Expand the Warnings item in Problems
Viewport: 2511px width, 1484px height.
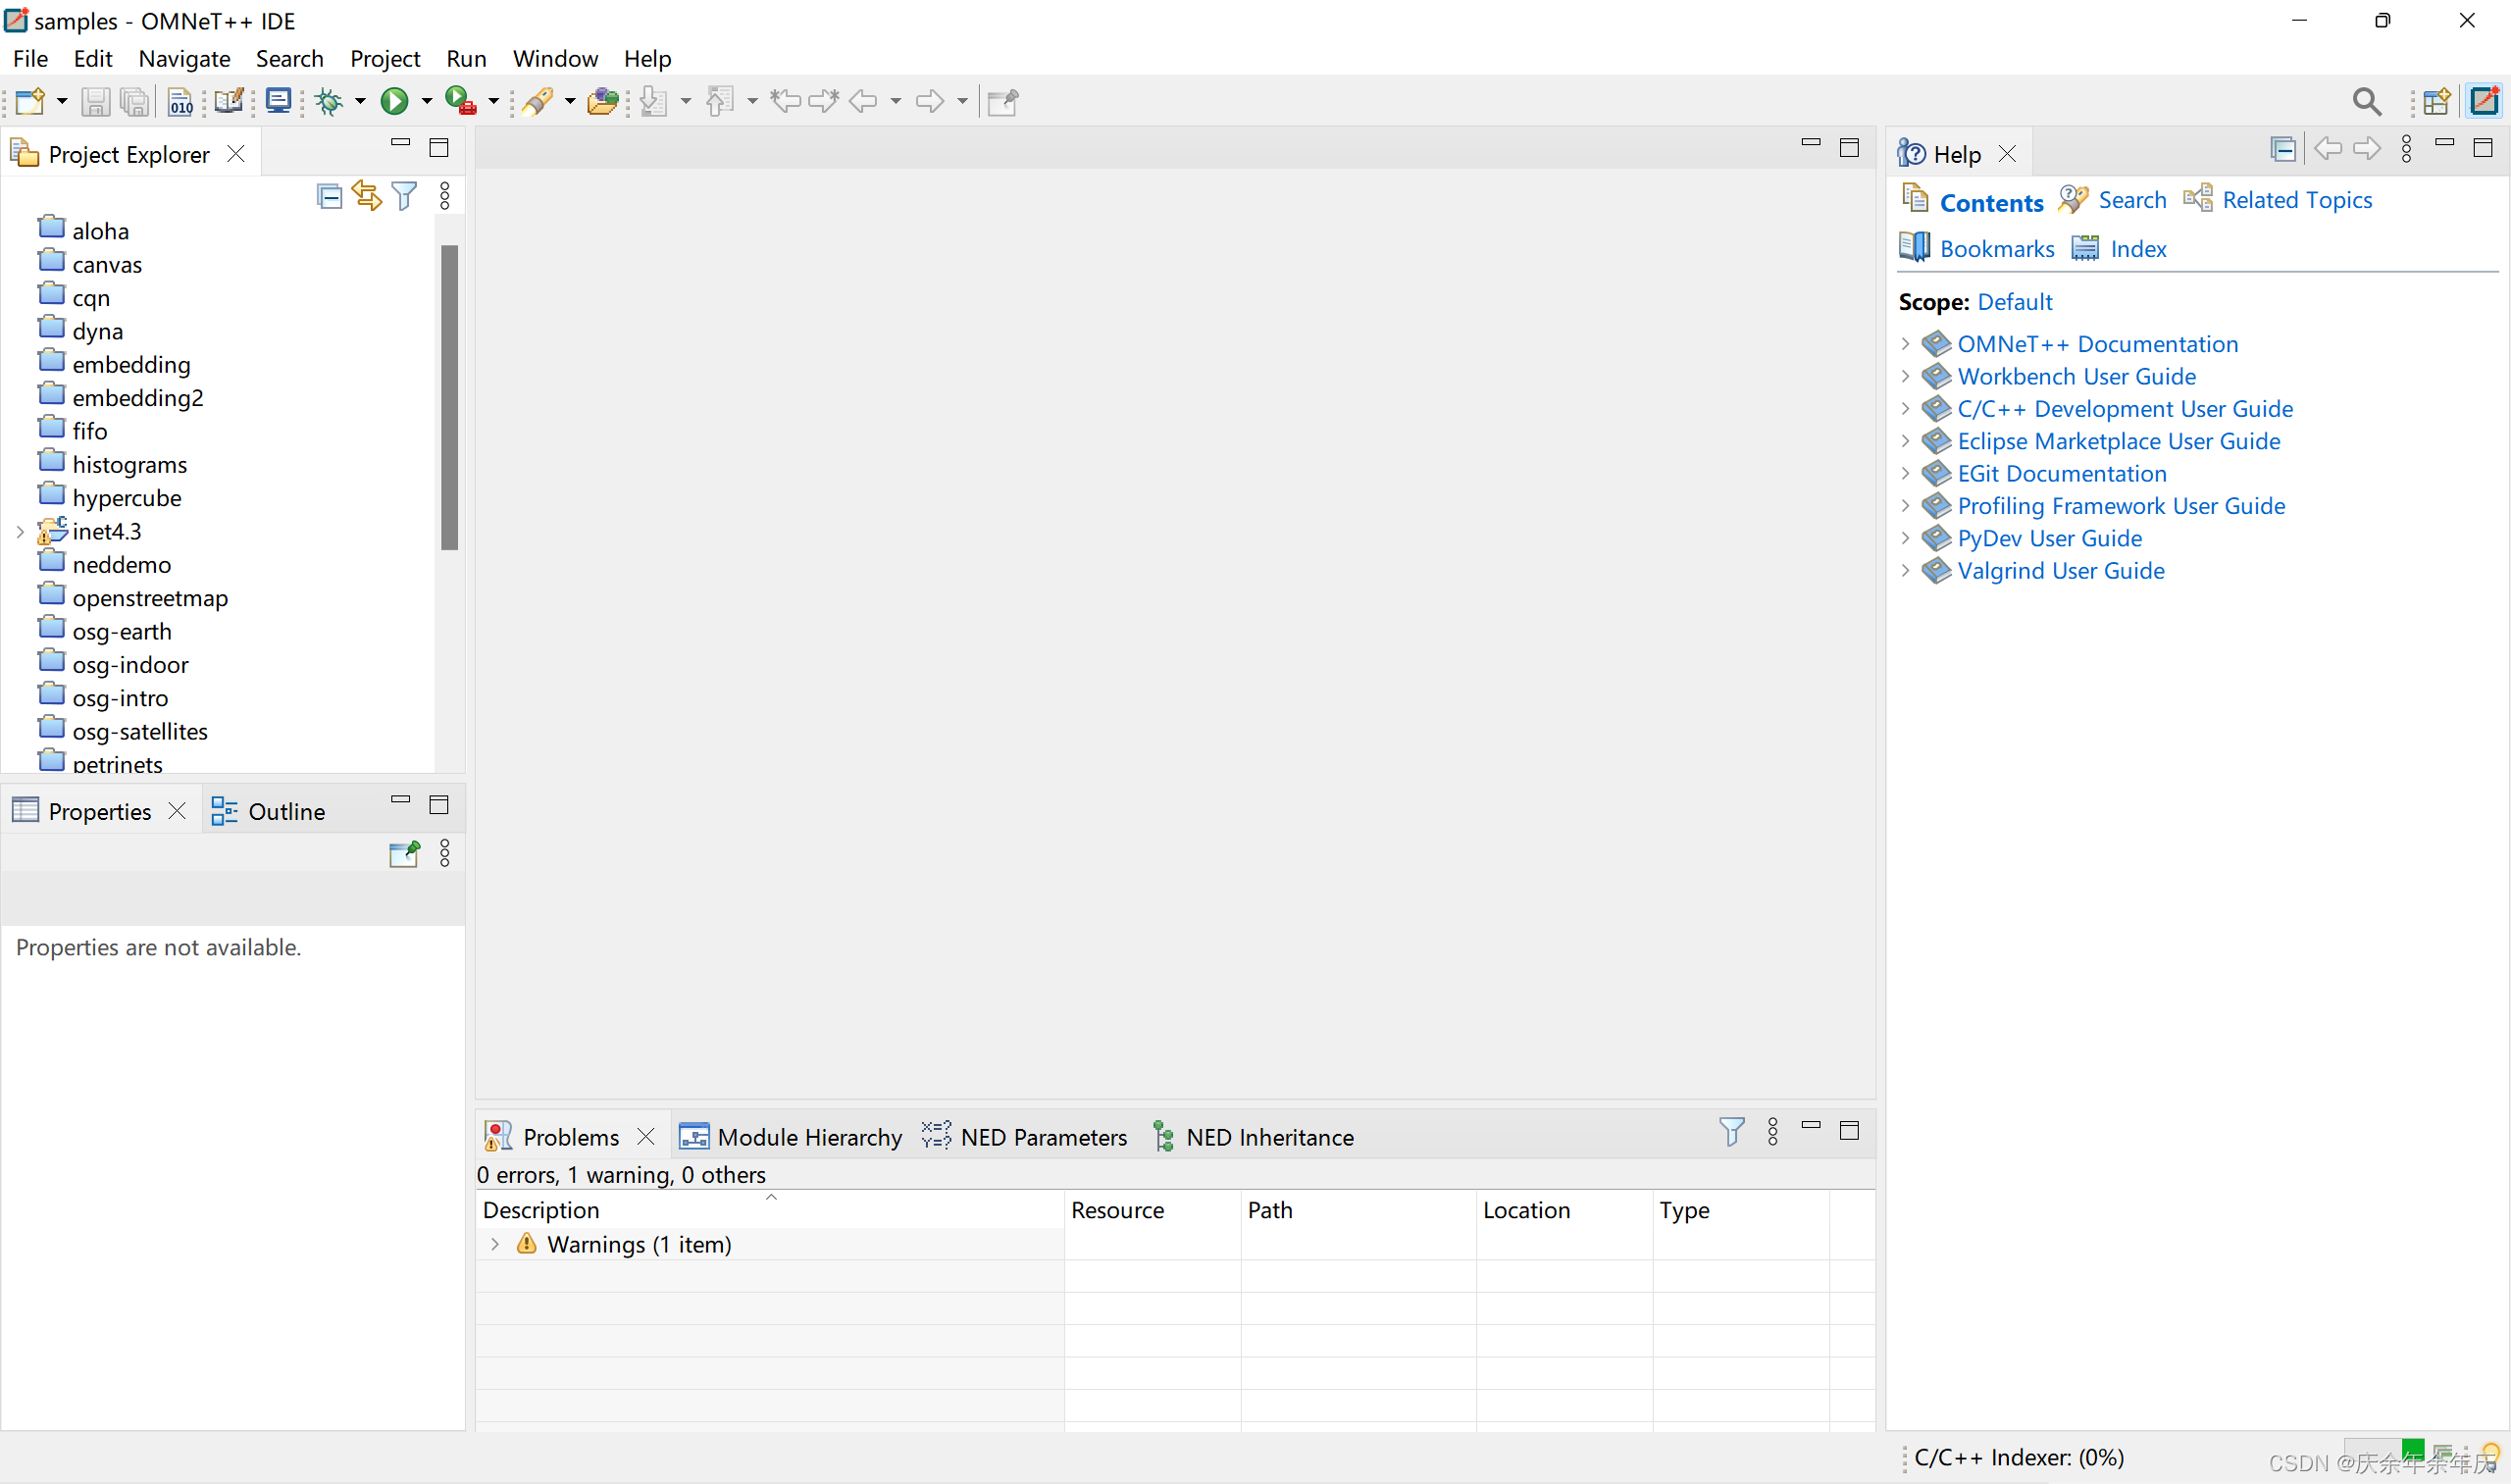(494, 1244)
